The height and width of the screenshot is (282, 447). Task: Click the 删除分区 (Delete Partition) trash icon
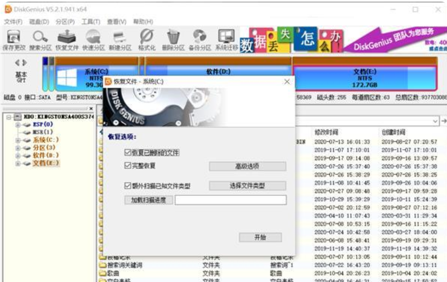pyautogui.click(x=173, y=40)
